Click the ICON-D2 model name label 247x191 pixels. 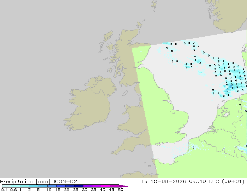pos(65,182)
